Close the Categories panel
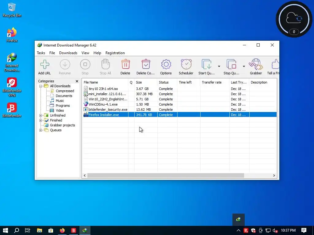314x235 pixels. pyautogui.click(x=77, y=81)
